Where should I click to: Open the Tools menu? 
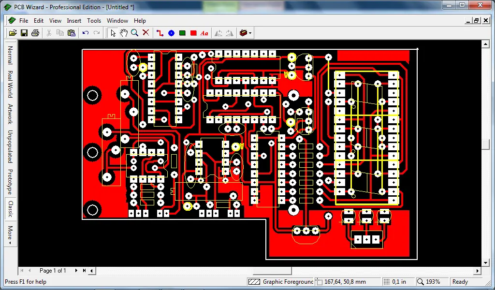(94, 21)
